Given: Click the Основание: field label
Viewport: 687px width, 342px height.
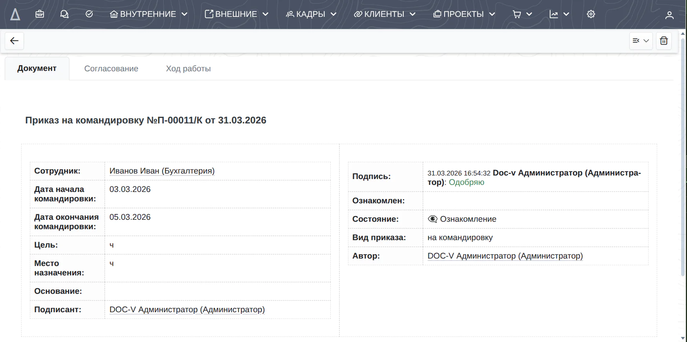Looking at the screenshot, I should tap(58, 291).
